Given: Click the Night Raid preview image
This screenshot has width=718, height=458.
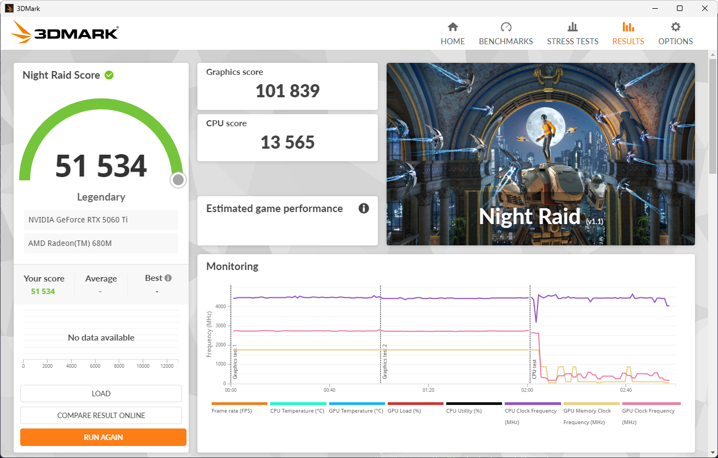Looking at the screenshot, I should [540, 154].
